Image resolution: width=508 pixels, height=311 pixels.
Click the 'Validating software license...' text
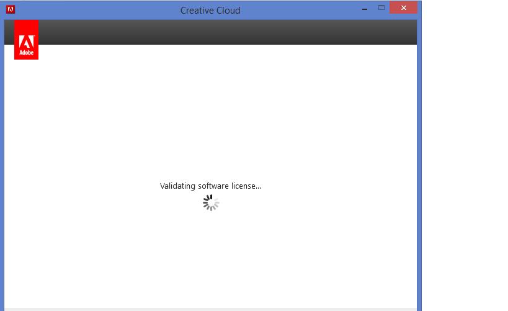[210, 186]
